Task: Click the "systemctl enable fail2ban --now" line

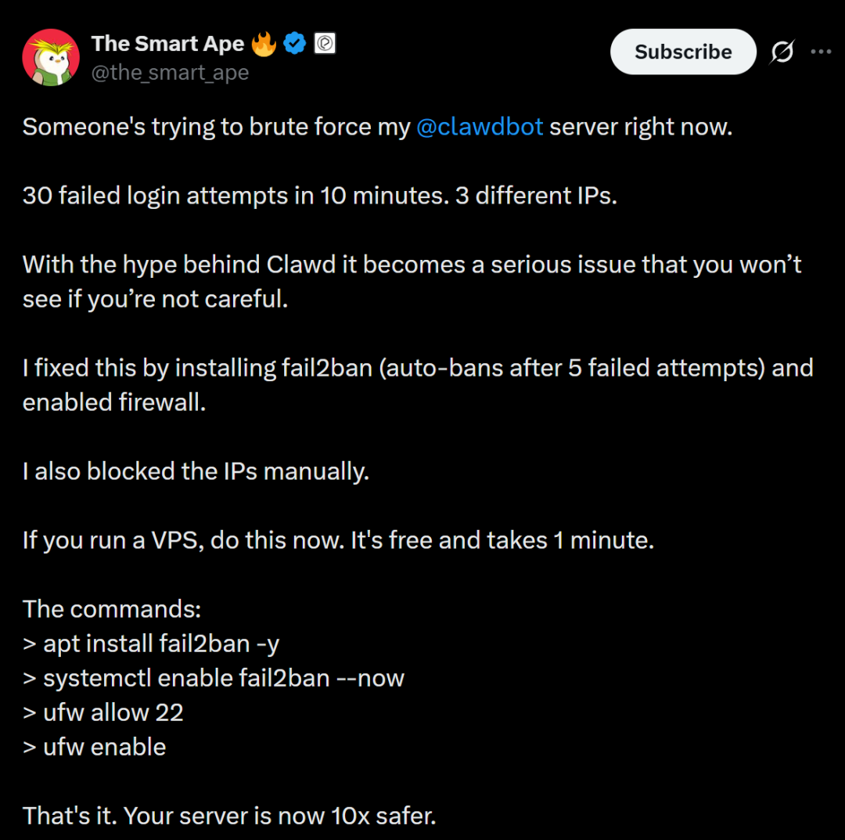Action: (x=214, y=678)
